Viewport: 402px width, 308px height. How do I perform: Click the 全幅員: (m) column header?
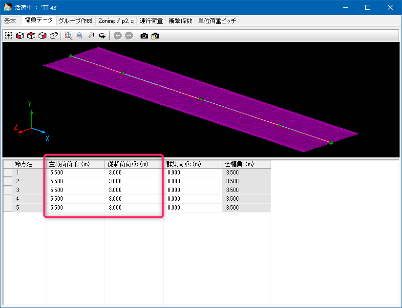[247, 164]
